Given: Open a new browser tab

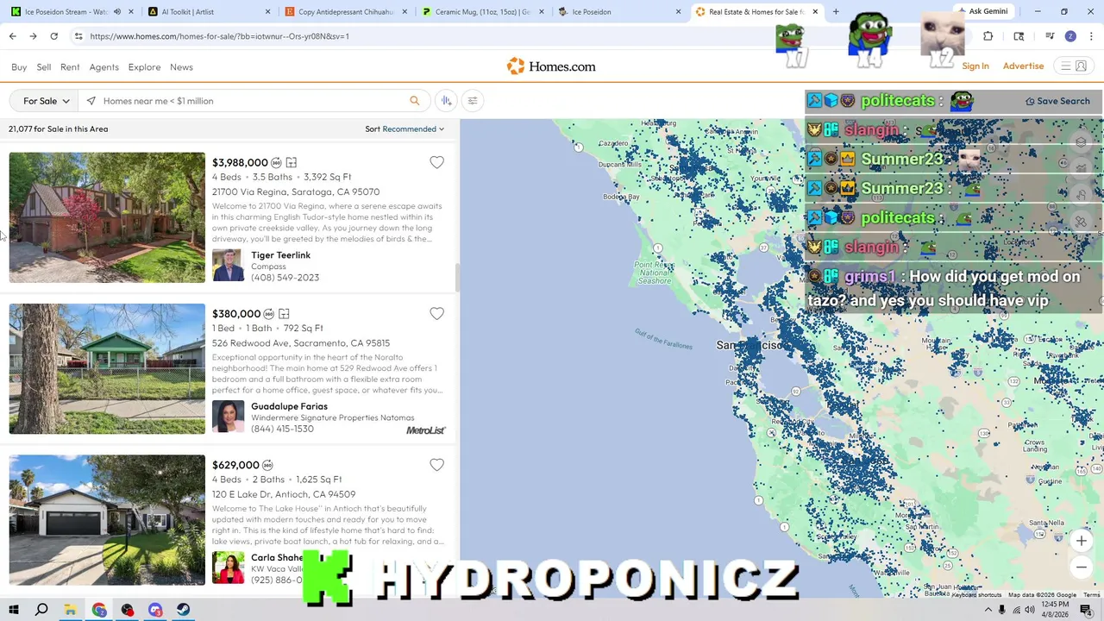Looking at the screenshot, I should coord(835,11).
